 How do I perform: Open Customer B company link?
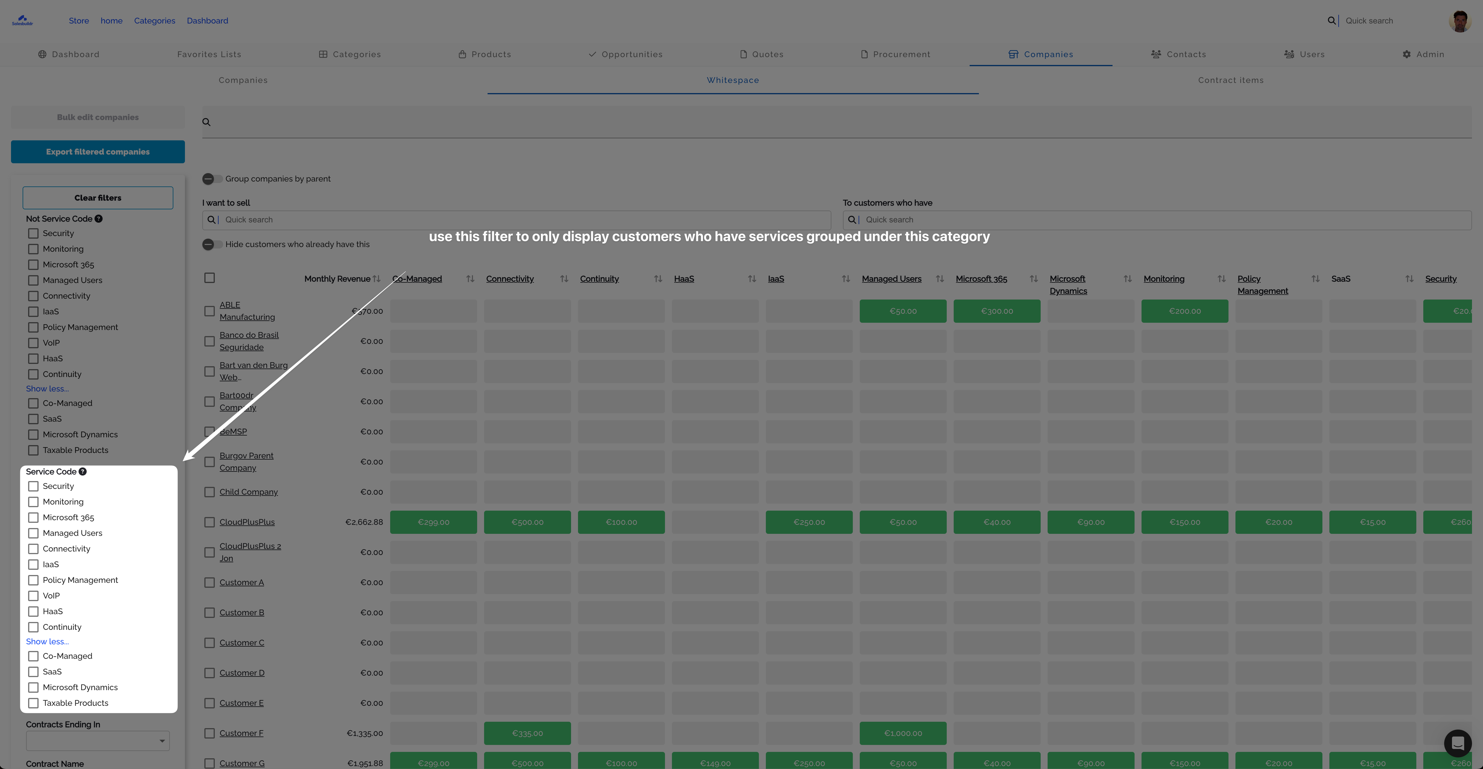242,612
